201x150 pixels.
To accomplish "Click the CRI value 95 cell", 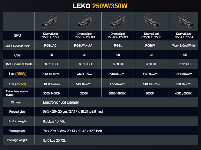I will coord(183,55).
